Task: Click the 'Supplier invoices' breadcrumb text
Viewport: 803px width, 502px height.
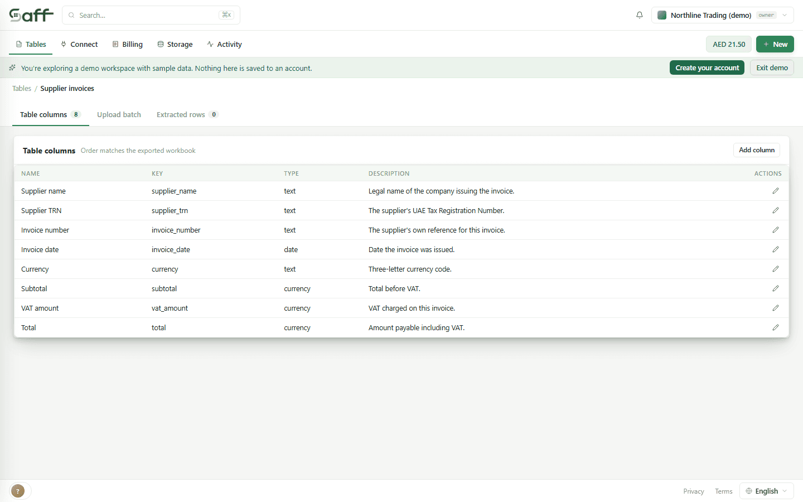Action: (67, 88)
